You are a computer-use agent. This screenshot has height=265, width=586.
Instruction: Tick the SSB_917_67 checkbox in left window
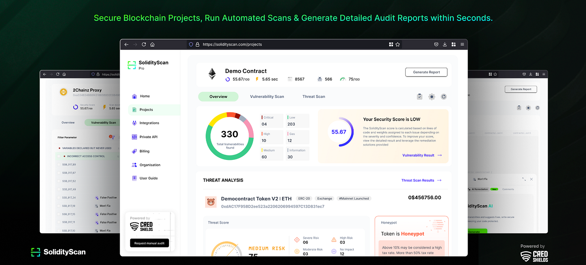point(59,173)
